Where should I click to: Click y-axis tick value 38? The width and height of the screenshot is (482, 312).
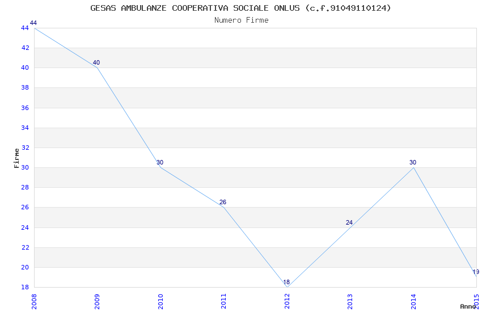25,87
